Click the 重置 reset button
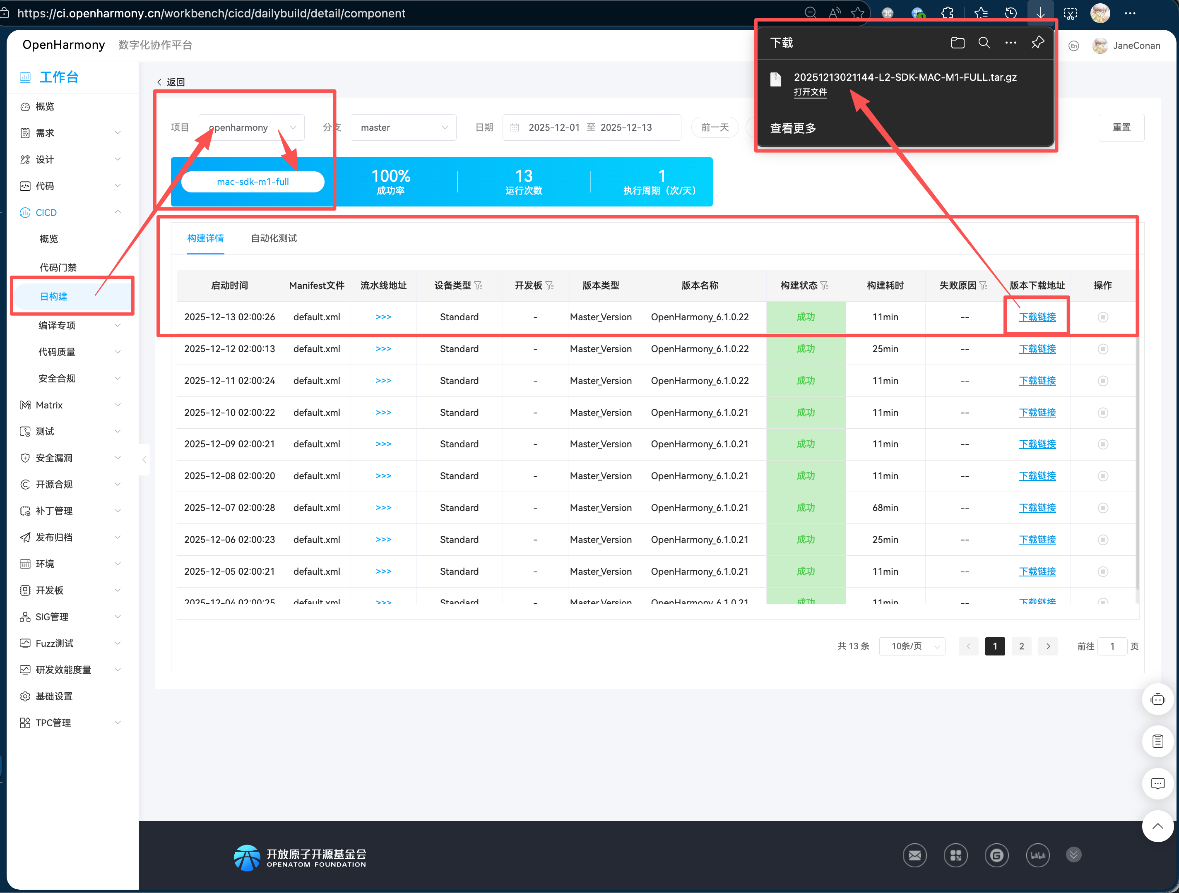1179x893 pixels. pyautogui.click(x=1121, y=127)
